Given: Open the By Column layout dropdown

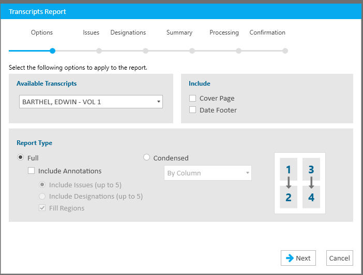Looking at the screenshot, I should point(208,173).
